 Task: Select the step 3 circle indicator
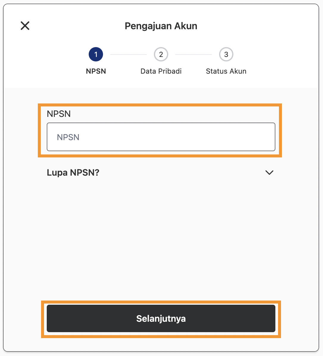(x=226, y=55)
